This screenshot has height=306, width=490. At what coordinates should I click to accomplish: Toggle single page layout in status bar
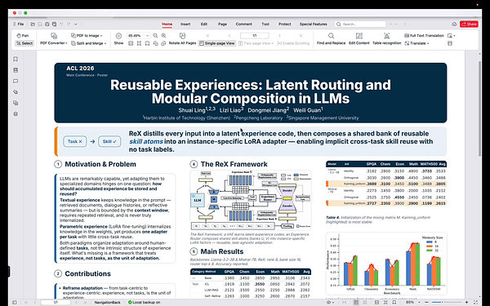(x=356, y=302)
